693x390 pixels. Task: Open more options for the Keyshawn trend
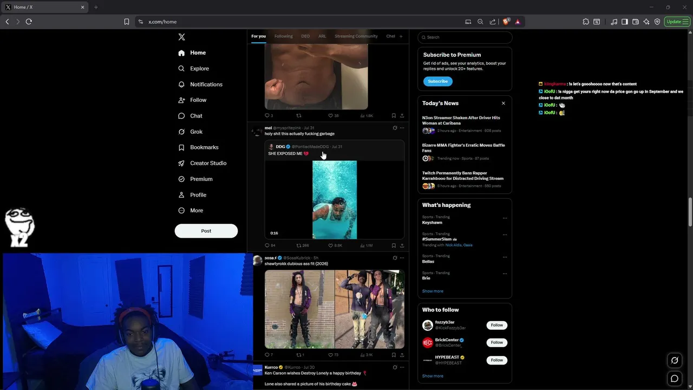(505, 218)
